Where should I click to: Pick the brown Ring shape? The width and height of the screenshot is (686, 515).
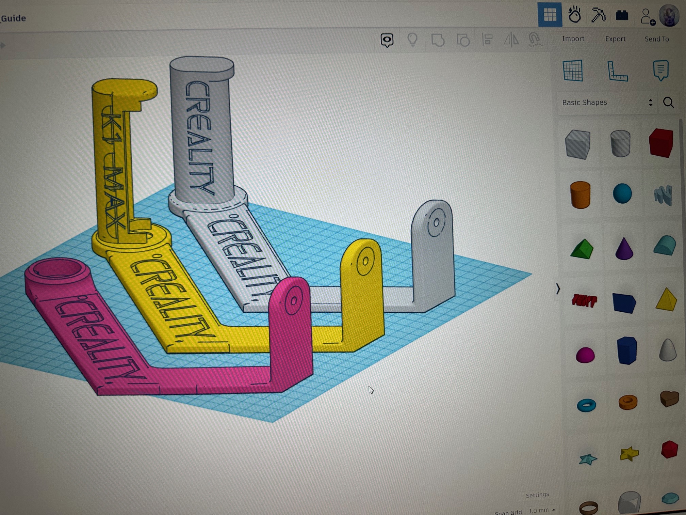coord(588,508)
